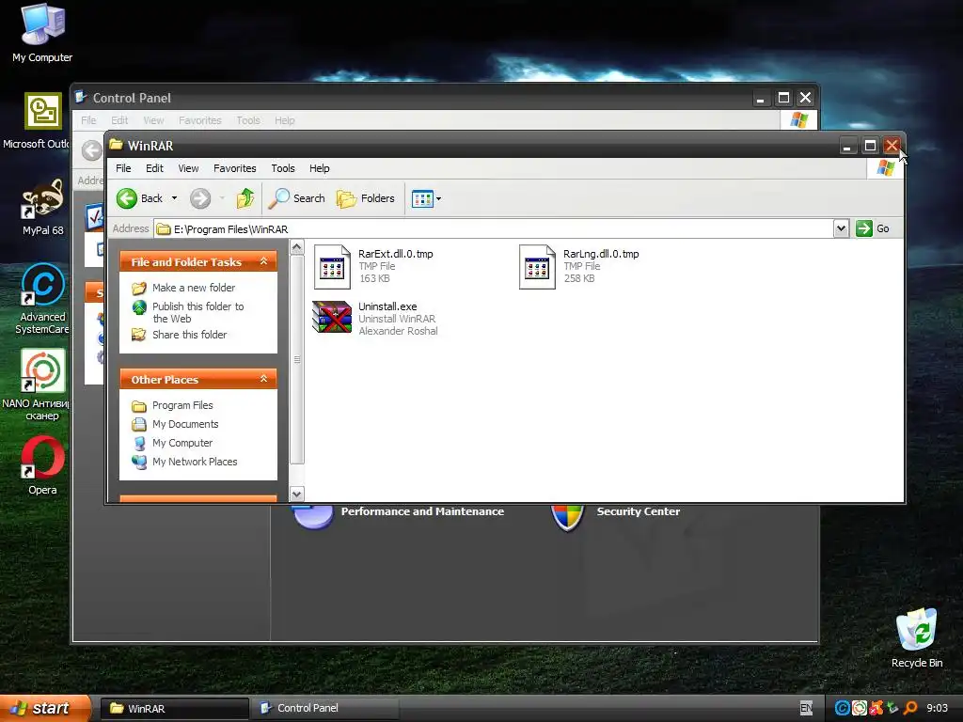This screenshot has width=963, height=722.
Task: Select the RarExt.dll.0.tmp file icon
Action: pos(332,266)
